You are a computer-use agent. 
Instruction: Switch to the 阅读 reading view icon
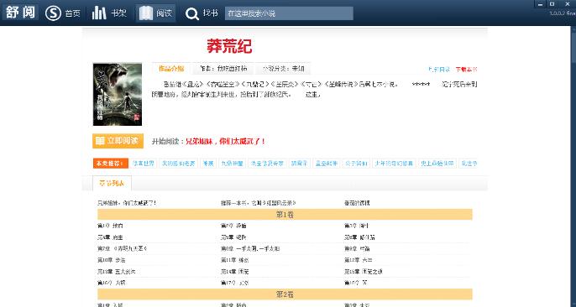pyautogui.click(x=146, y=13)
